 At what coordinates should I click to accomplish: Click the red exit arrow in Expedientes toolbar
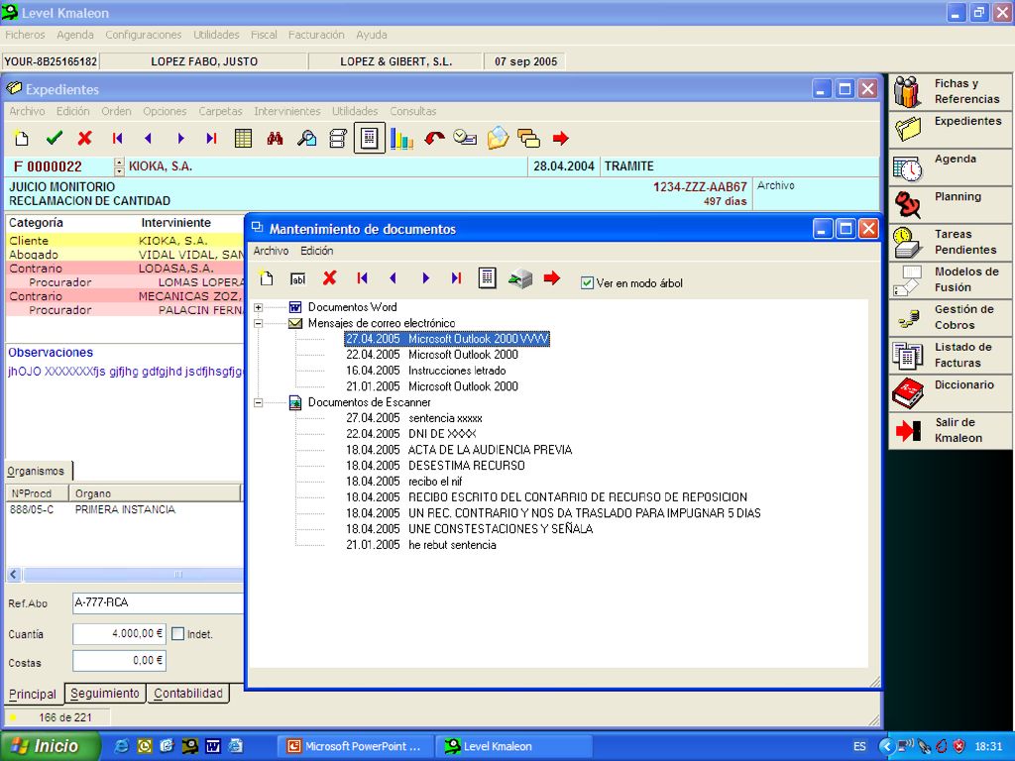pyautogui.click(x=561, y=138)
